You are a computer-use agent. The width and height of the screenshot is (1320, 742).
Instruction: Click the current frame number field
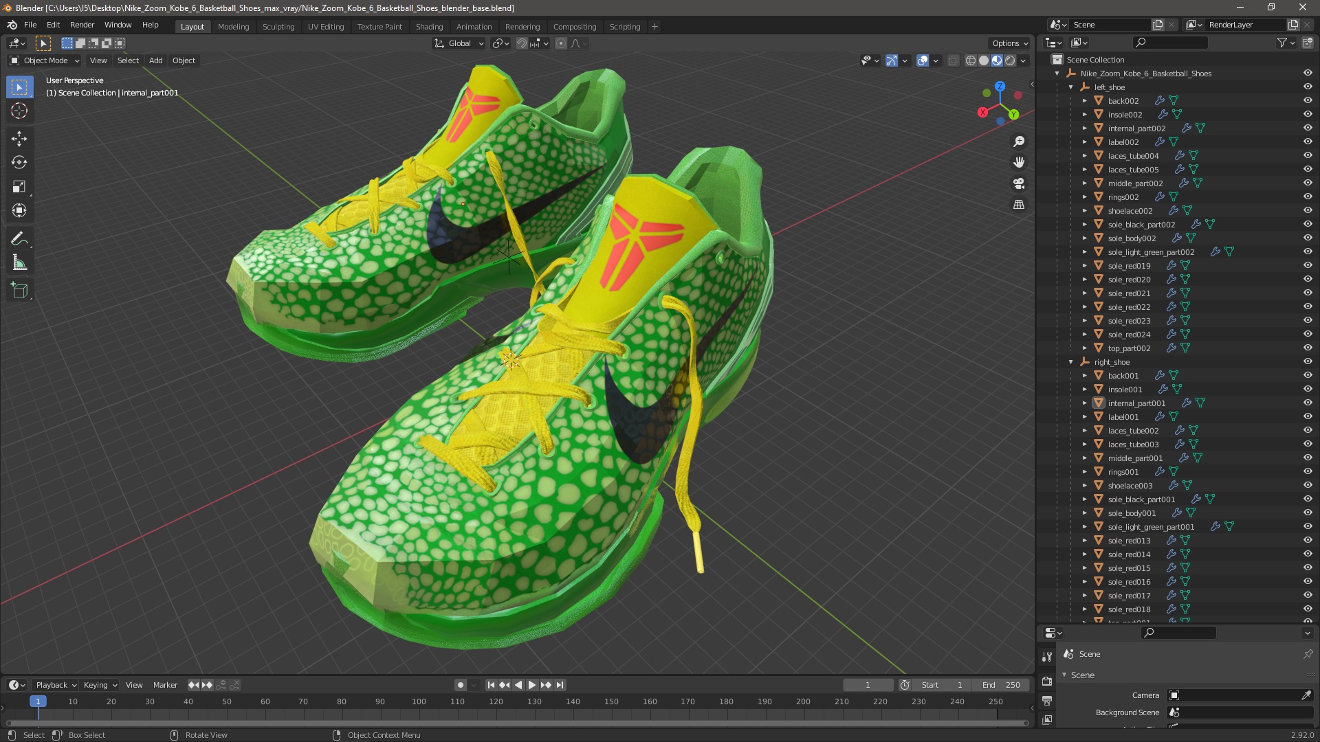point(868,685)
